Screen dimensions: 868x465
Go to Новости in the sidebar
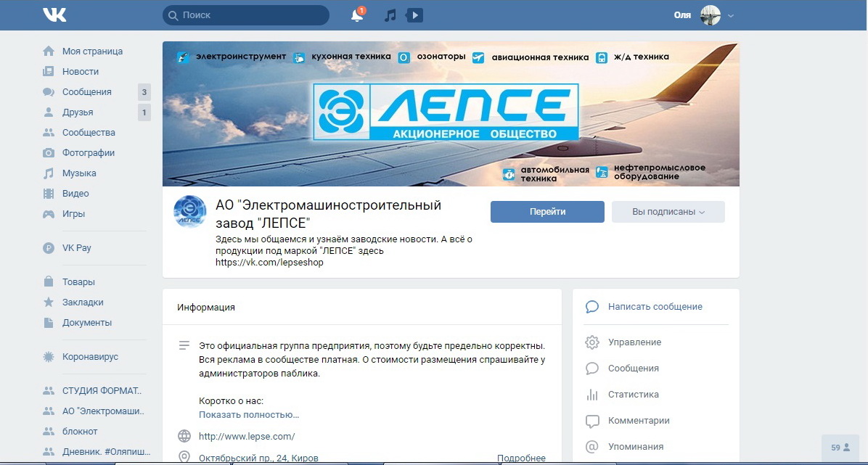(81, 72)
